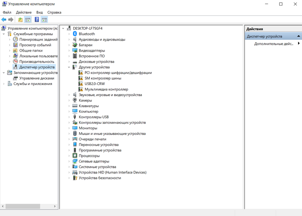302x216 pixels.
Task: Open the Справка menu
Action: (x=54, y=12)
